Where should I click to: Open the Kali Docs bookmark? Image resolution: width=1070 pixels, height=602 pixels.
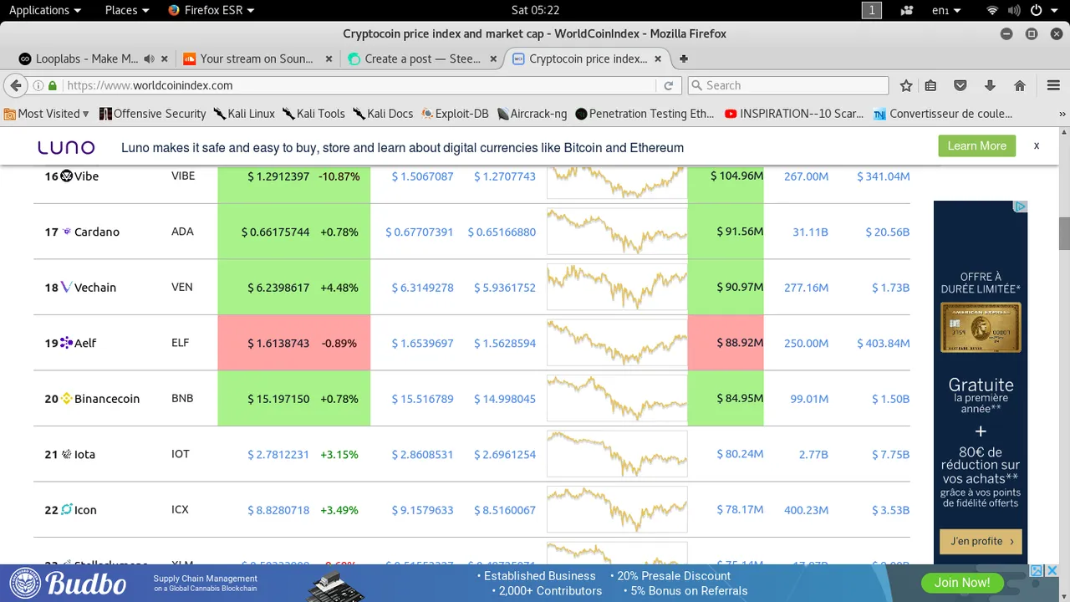tap(383, 114)
